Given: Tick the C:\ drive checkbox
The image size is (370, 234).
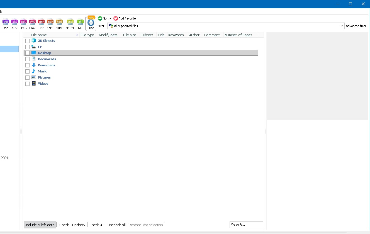Looking at the screenshot, I should pos(27,47).
